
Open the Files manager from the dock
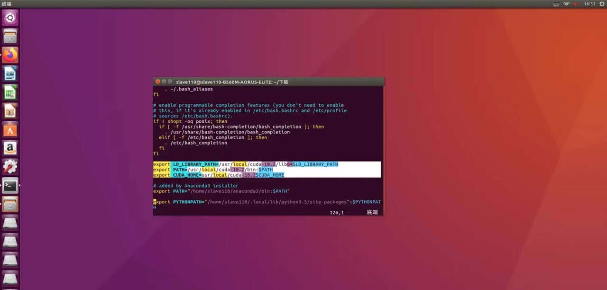(x=10, y=36)
